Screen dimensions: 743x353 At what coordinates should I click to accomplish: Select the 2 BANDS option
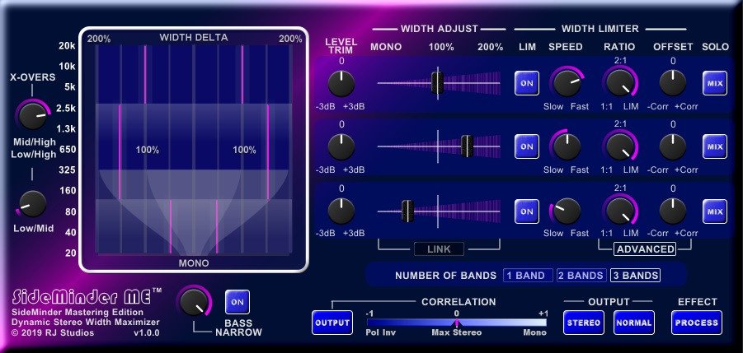point(581,276)
